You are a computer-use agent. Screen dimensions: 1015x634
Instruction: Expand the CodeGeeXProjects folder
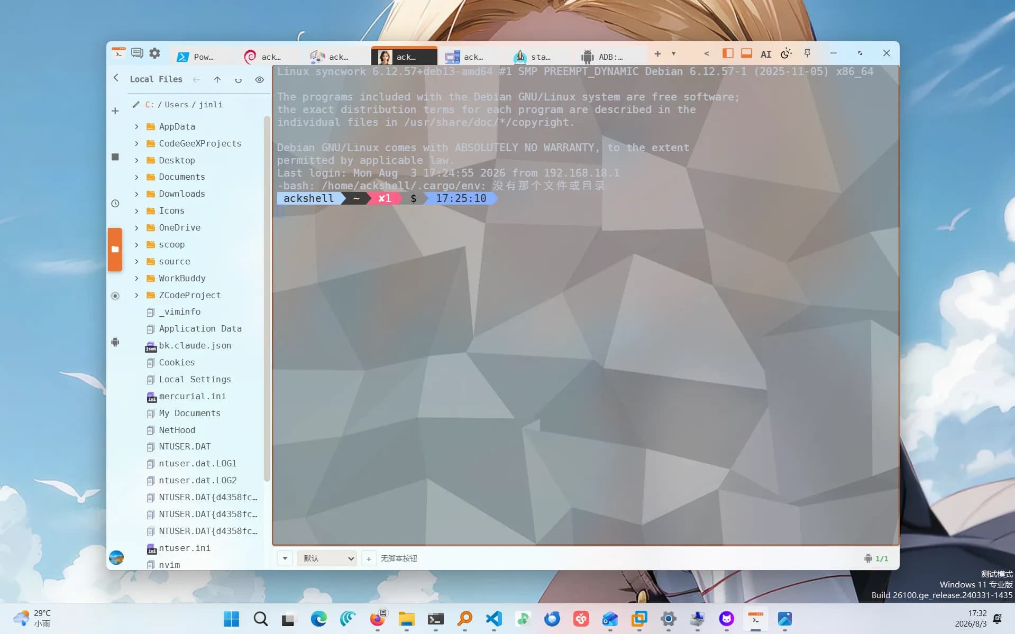136,143
